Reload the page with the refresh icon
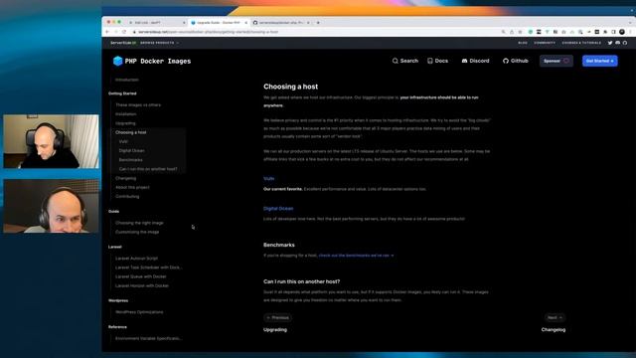 pyautogui.click(x=124, y=32)
